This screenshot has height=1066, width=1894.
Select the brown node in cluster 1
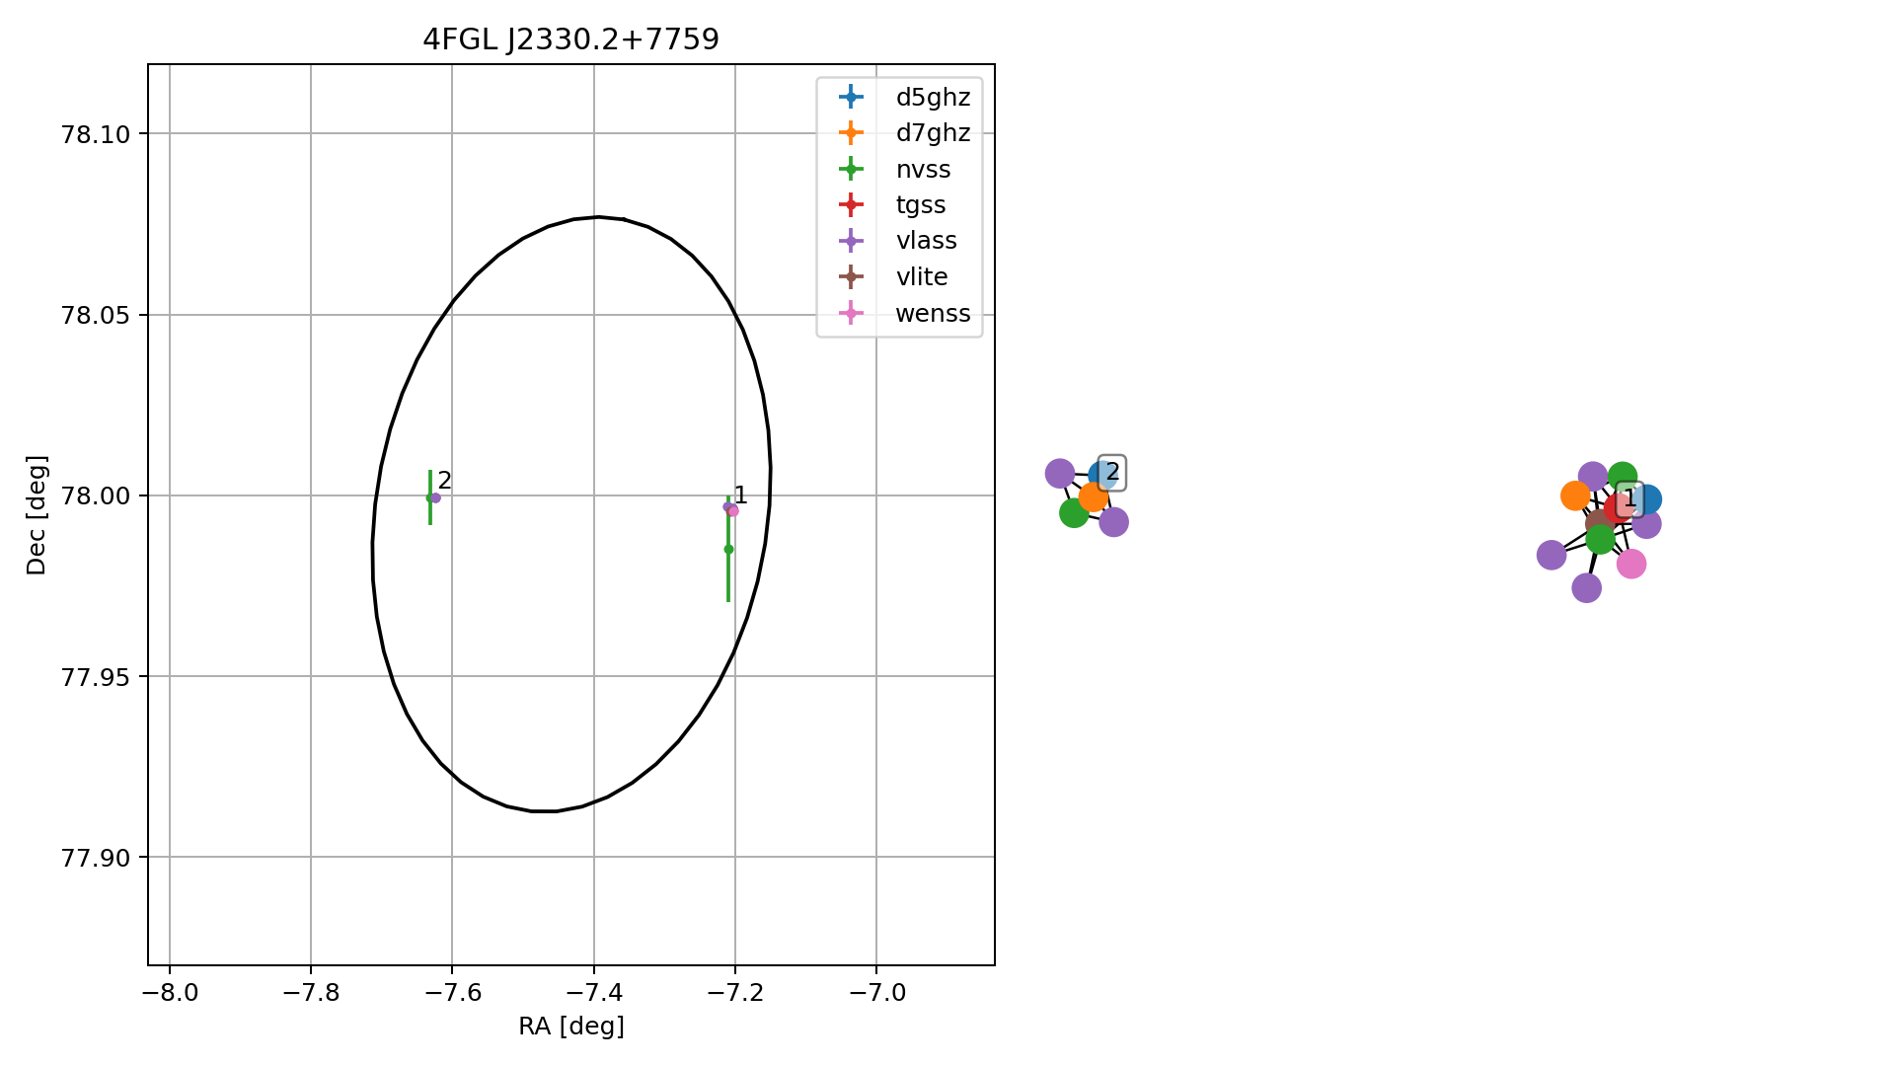(1598, 522)
